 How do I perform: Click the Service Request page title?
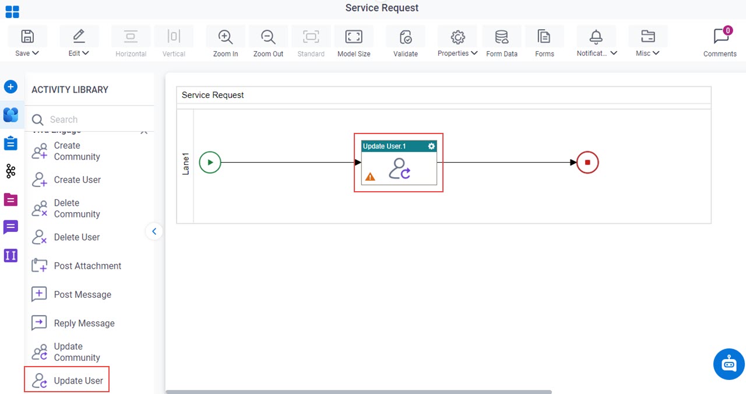tap(382, 8)
